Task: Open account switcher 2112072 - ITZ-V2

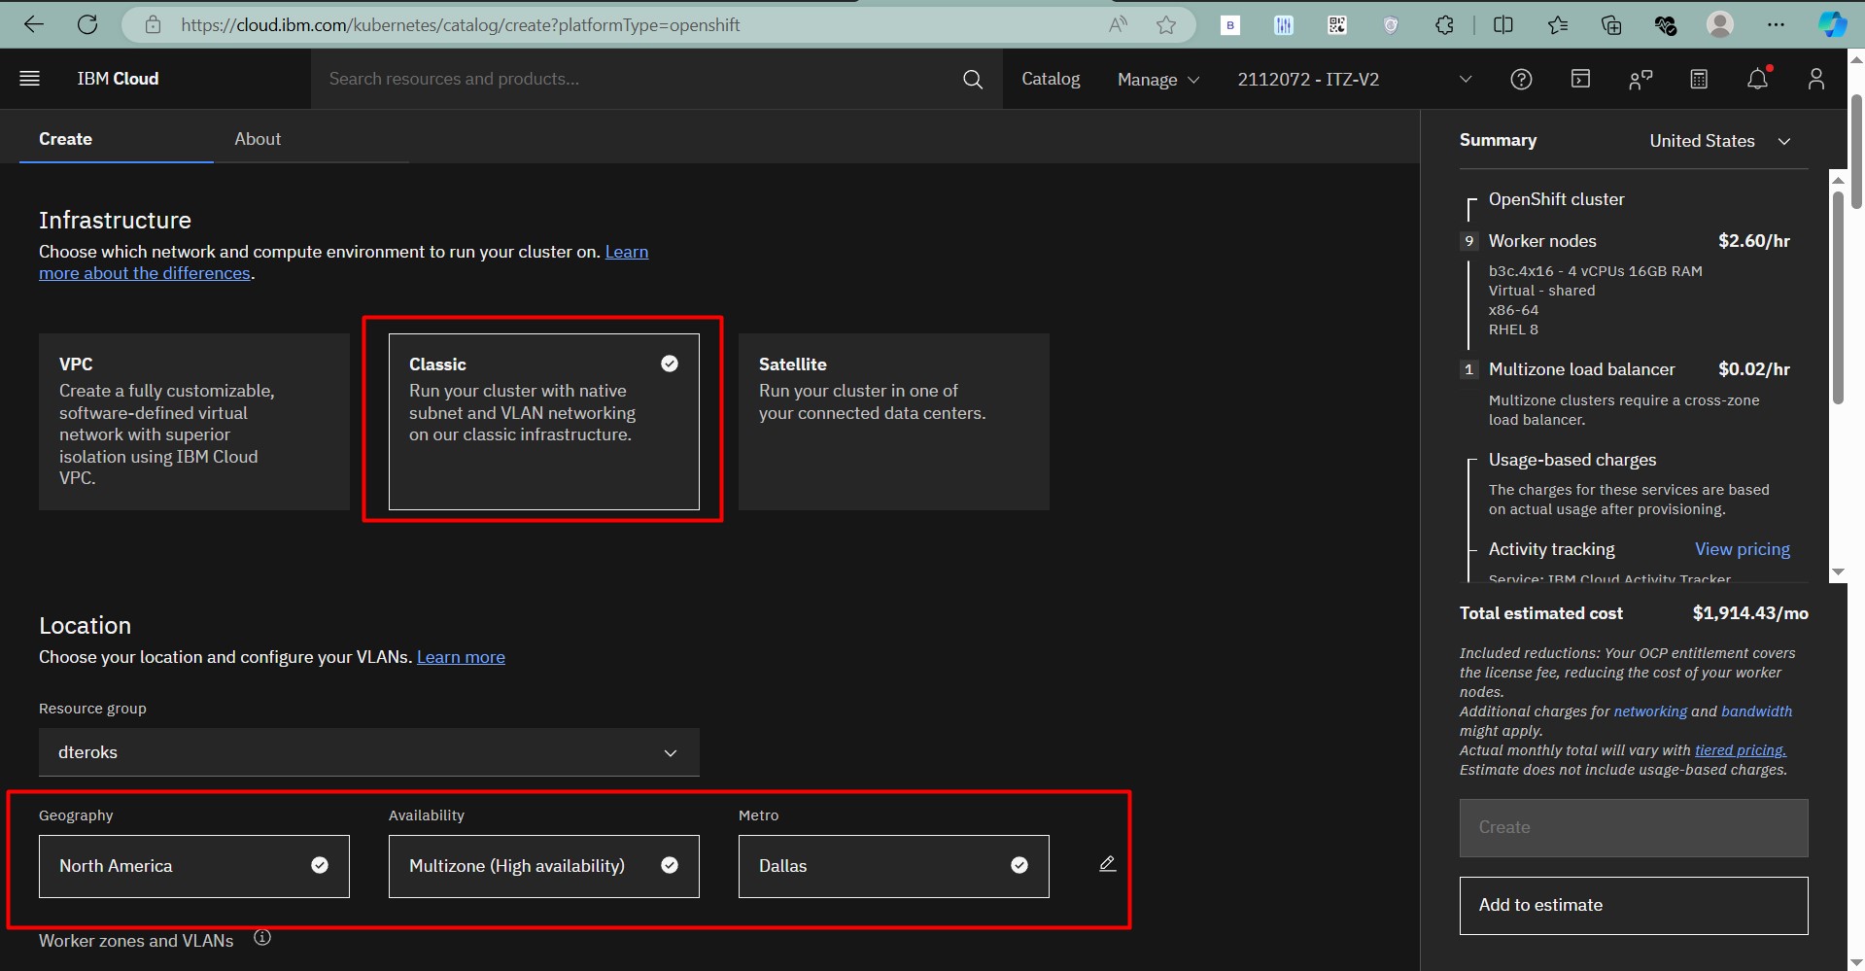Action: [1355, 80]
